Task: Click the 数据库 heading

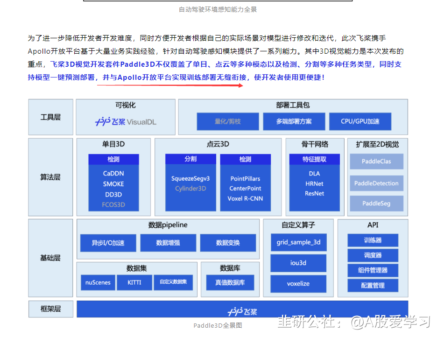Action: click(230, 268)
